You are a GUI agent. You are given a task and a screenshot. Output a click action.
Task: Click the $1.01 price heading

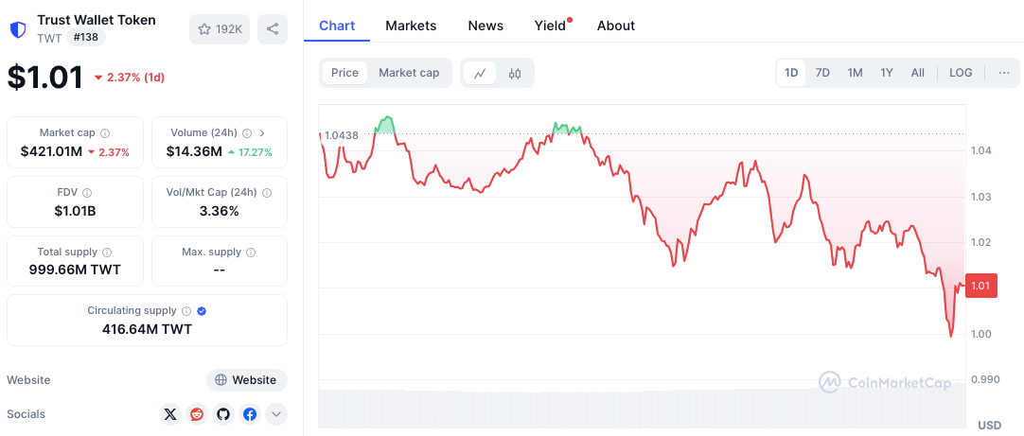[45, 77]
